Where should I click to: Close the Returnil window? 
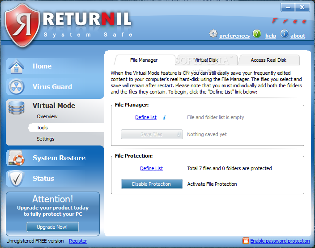(302, 8)
